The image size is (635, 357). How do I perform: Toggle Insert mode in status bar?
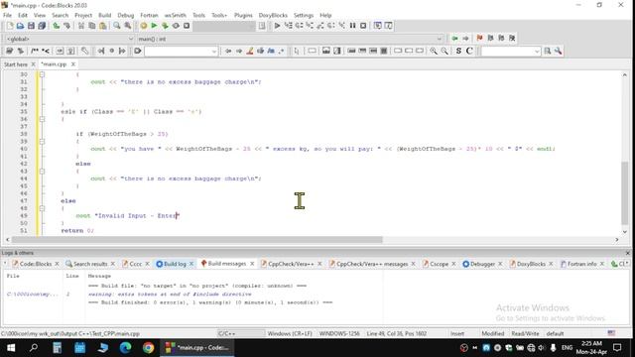(457, 333)
